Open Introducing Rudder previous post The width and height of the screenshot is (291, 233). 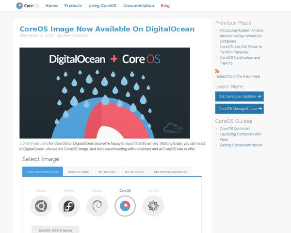point(241,35)
